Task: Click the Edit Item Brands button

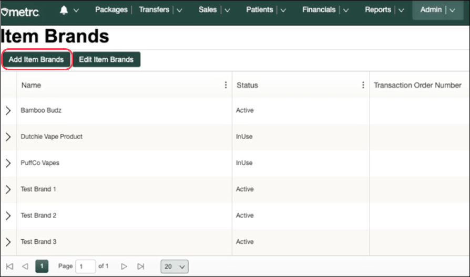Action: (106, 59)
